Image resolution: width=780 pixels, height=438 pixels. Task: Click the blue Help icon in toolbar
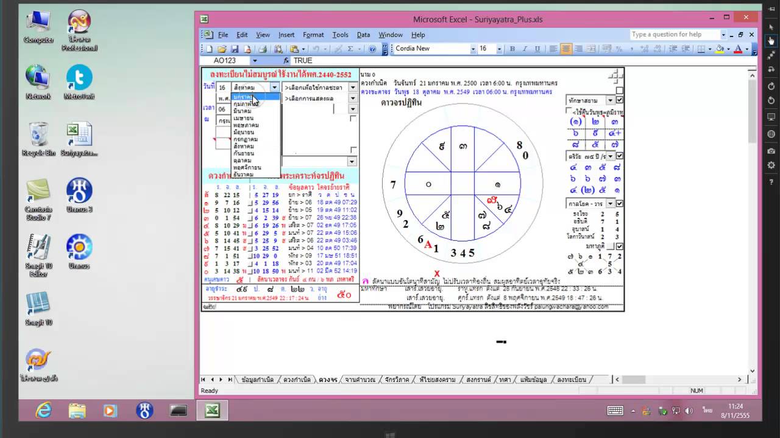pos(372,49)
